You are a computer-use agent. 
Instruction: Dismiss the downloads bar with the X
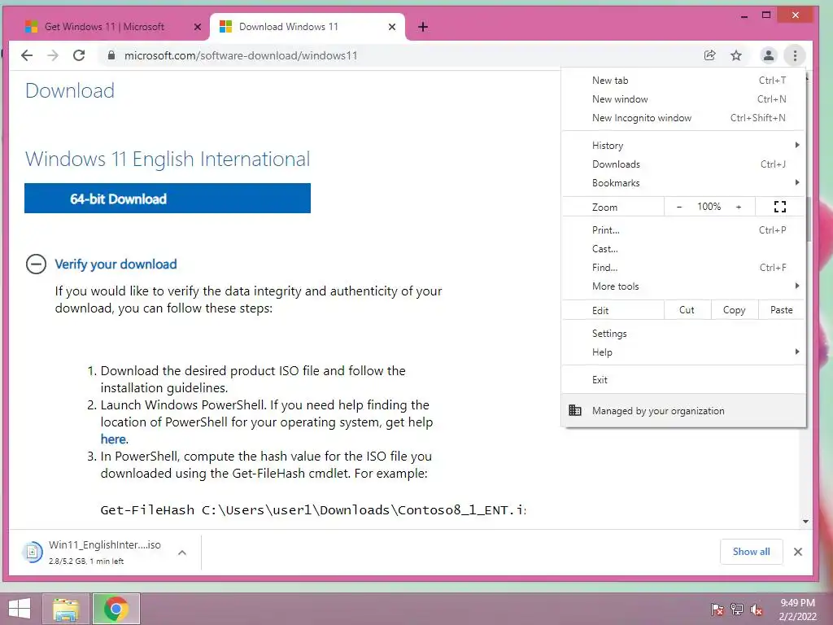[x=798, y=552]
